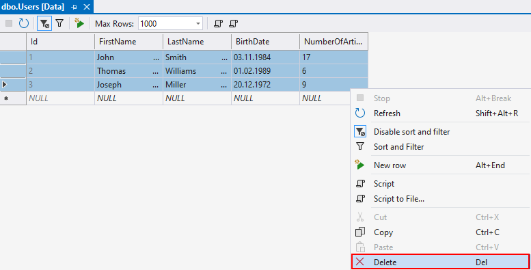This screenshot has height=270, width=531.
Task: Click the 01.02.1989 birth date cell
Action: (266, 71)
